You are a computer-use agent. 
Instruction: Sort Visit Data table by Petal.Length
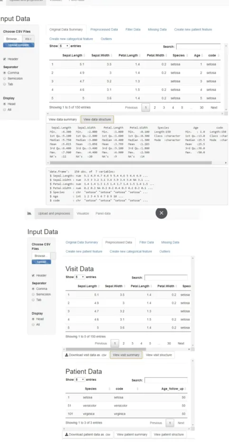[140, 286]
